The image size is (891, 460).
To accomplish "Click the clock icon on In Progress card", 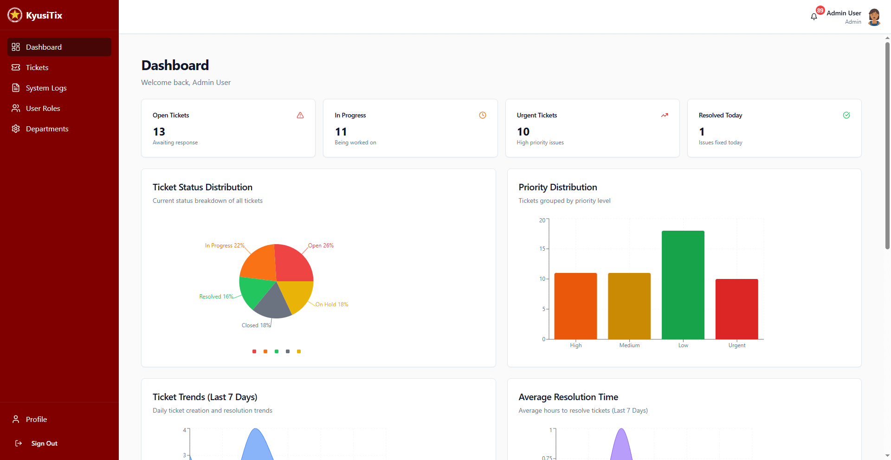I will (x=482, y=115).
